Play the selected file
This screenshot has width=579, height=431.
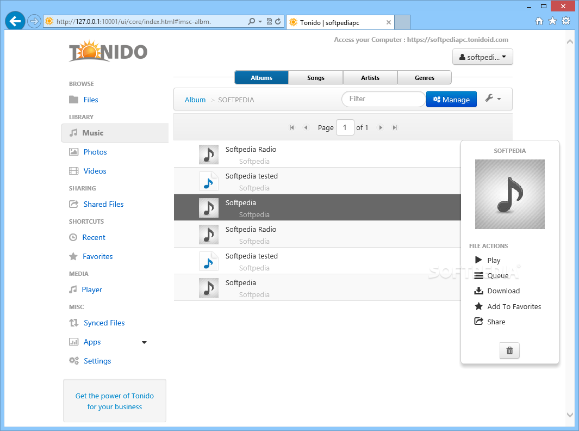pos(488,260)
